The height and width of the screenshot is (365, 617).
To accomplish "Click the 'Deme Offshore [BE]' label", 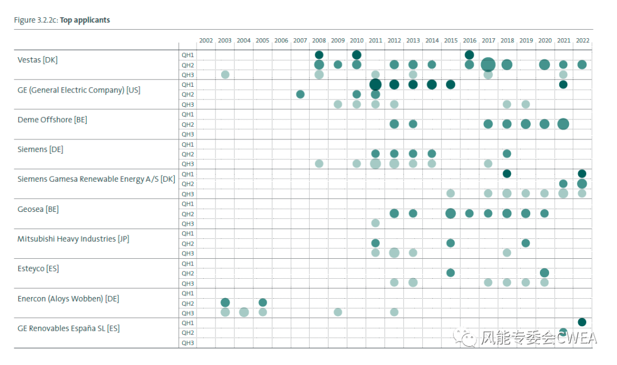I will [x=53, y=119].
